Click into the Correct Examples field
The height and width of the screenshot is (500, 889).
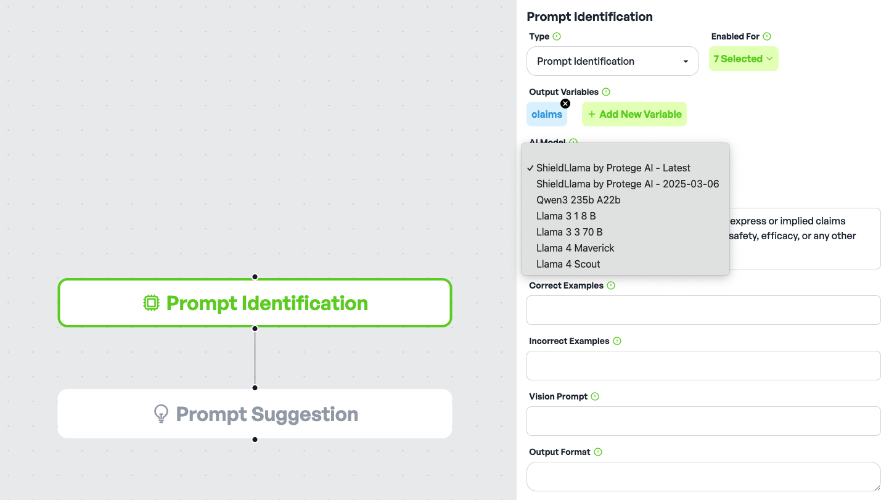(x=703, y=310)
